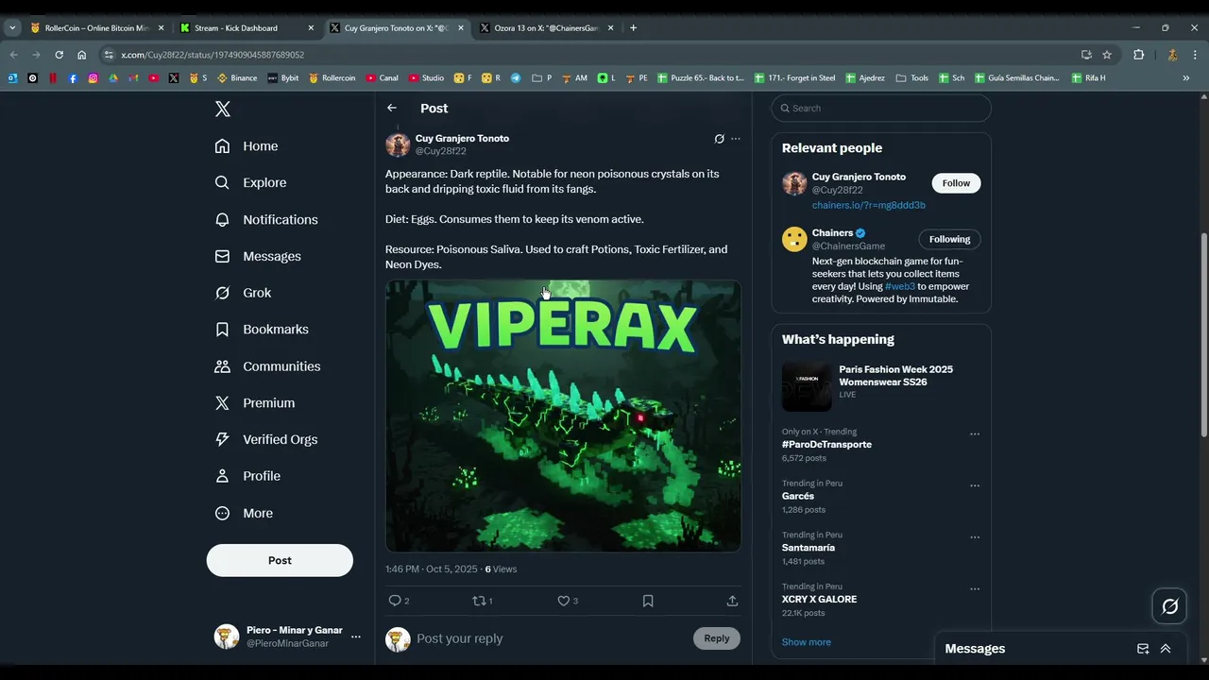Click Show more under trends
The width and height of the screenshot is (1209, 680).
[x=807, y=642]
